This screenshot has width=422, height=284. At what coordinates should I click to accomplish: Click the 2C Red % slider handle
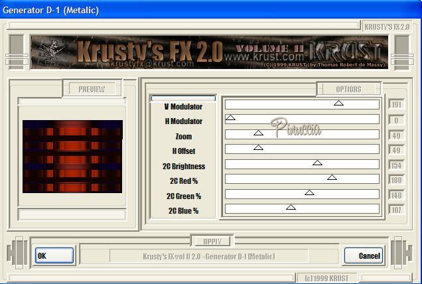click(332, 177)
